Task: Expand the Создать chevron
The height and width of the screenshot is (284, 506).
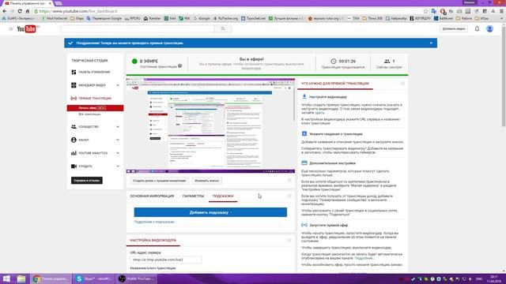Action: pos(118,166)
